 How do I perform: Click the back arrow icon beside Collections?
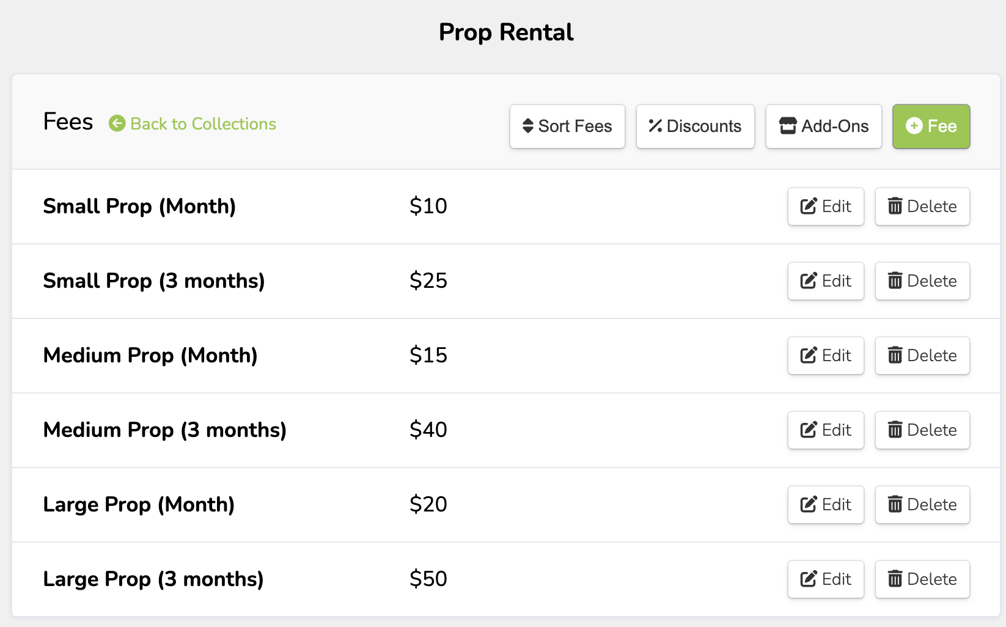point(117,124)
